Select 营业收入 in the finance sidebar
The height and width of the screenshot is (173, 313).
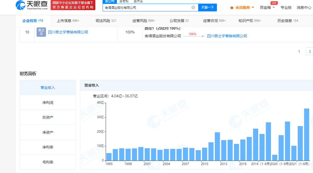point(48,88)
